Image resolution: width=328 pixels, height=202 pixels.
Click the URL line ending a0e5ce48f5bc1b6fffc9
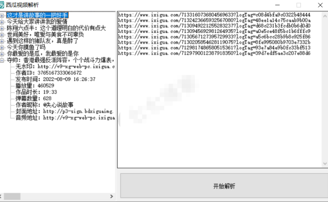214,31
